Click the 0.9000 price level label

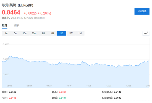(6, 44)
